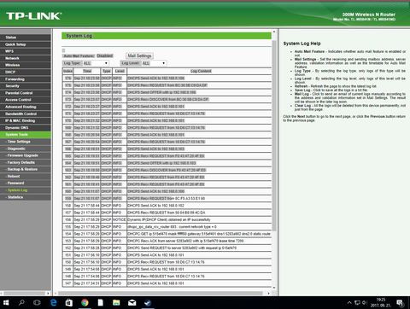The height and width of the screenshot is (309, 410).
Task: Select 'Dynamic IP(DHCP Client) obtained an IP successfully' entry
Action: (x=169, y=219)
